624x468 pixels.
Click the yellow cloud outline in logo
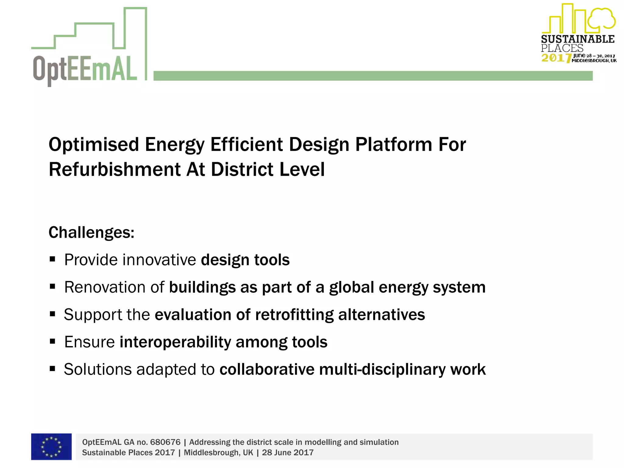pyautogui.click(x=602, y=18)
